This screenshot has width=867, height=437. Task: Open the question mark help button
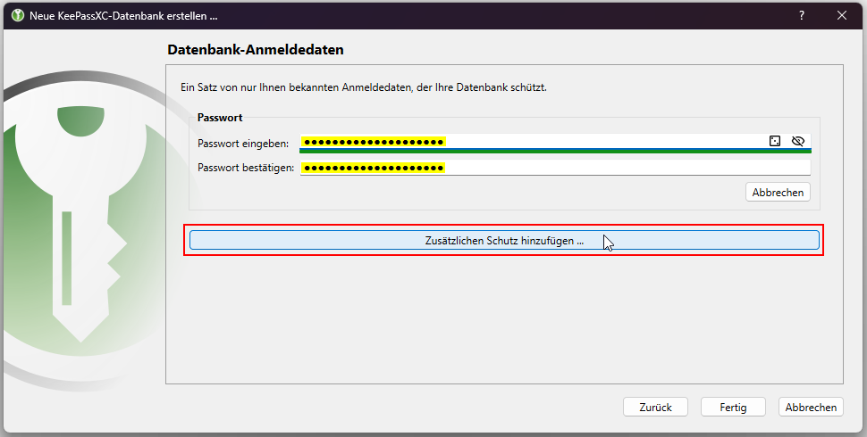802,15
